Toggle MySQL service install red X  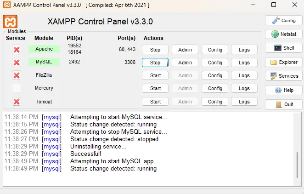point(17,63)
